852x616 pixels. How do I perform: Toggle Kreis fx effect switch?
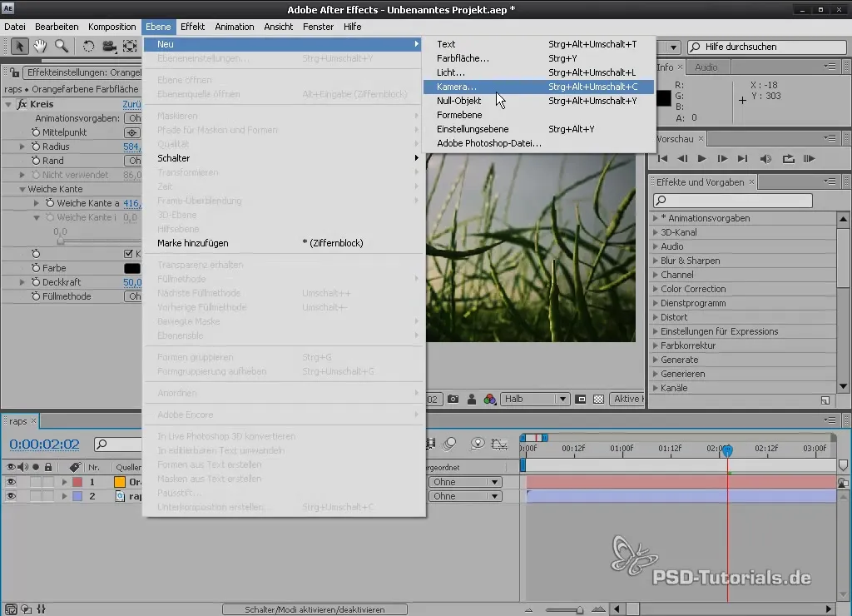pyautogui.click(x=22, y=104)
